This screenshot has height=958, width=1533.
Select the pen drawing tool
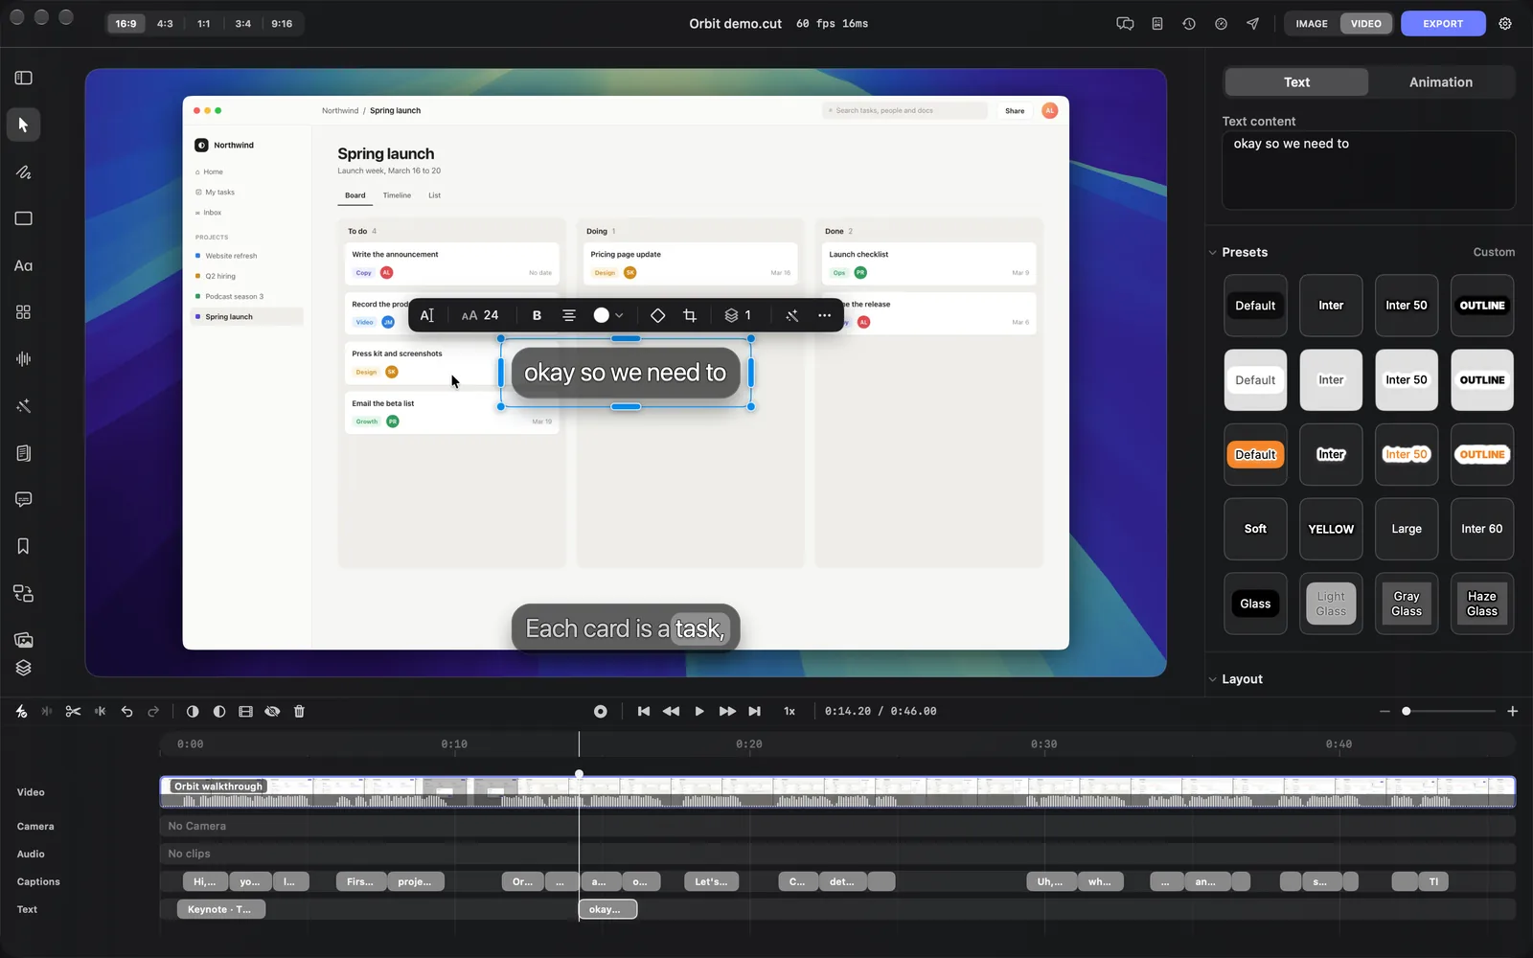coord(23,172)
